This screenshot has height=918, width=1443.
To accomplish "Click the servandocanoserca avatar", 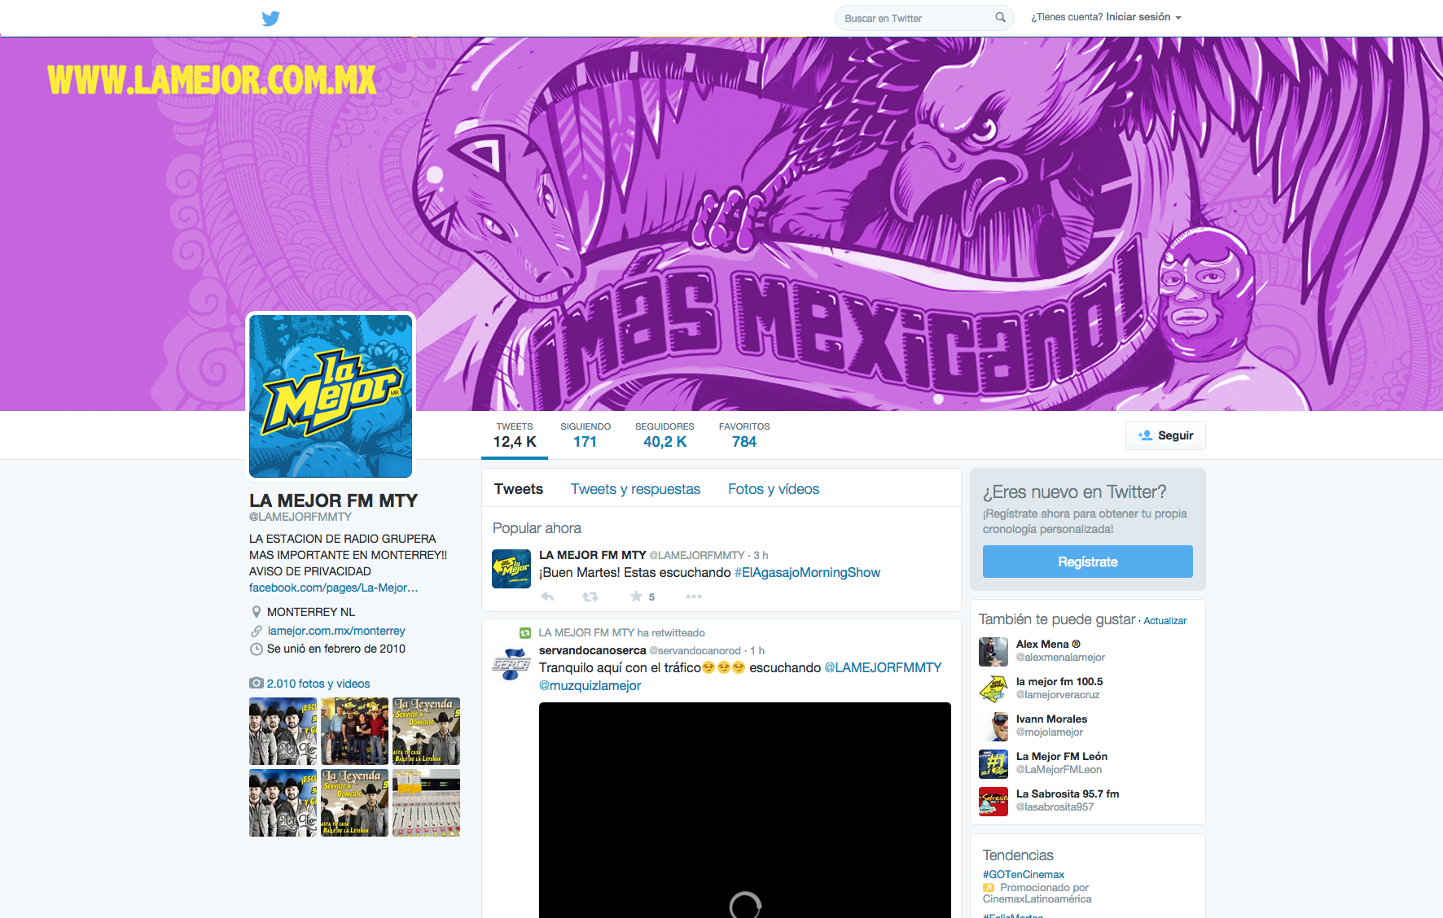I will [511, 663].
